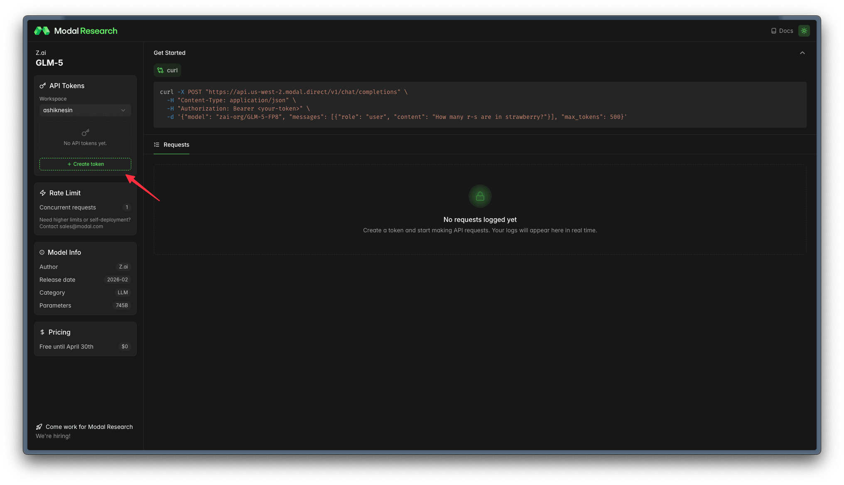Open the Docs link
This screenshot has height=485, width=844.
tap(786, 31)
